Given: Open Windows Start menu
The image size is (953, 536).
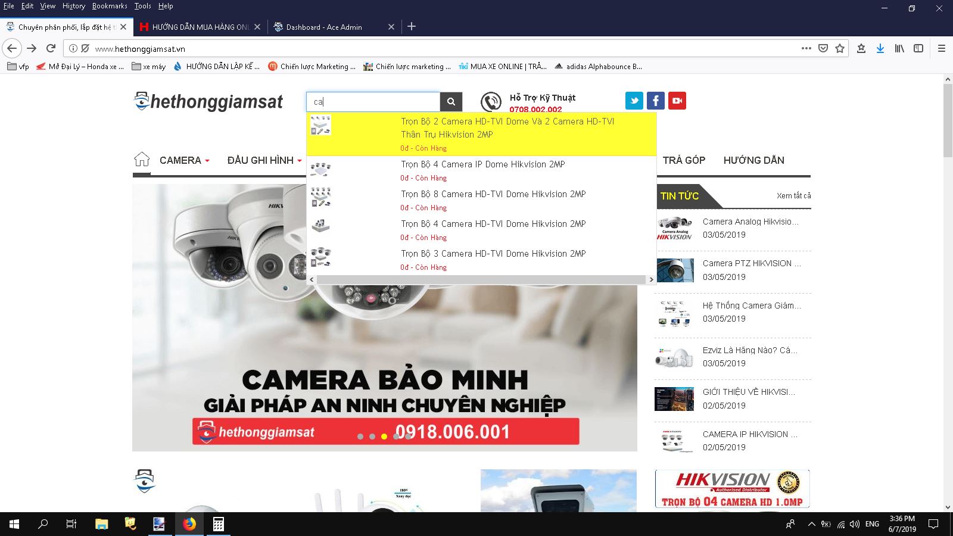Looking at the screenshot, I should pos(14,524).
